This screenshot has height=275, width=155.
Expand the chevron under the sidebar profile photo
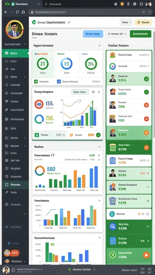pos(25,44)
